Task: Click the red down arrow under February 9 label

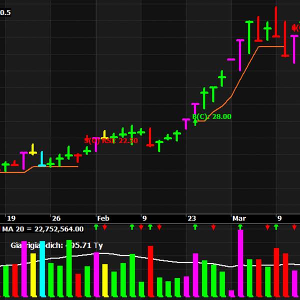Action: 141,227
